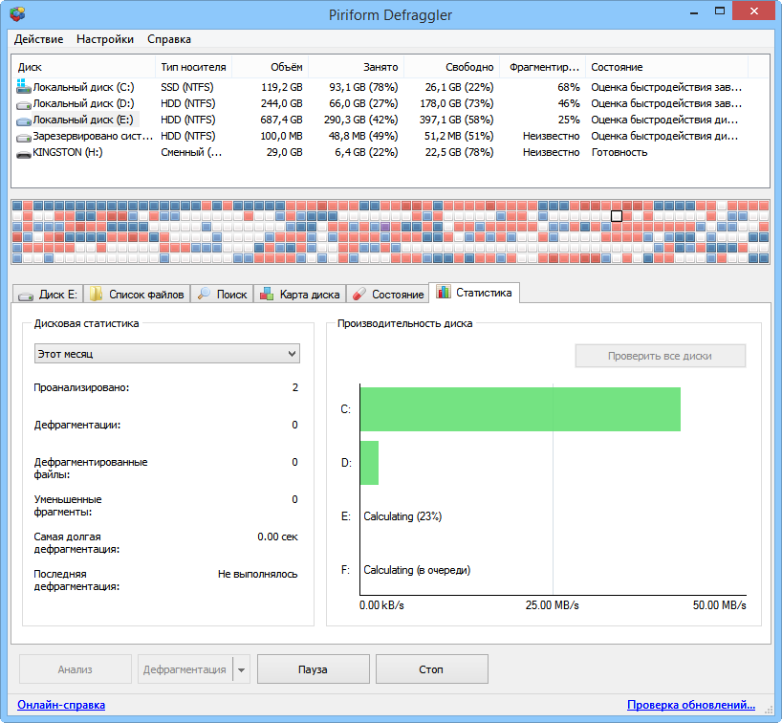
Task: Maximize the Piriform Defraggler window
Action: pos(720,11)
